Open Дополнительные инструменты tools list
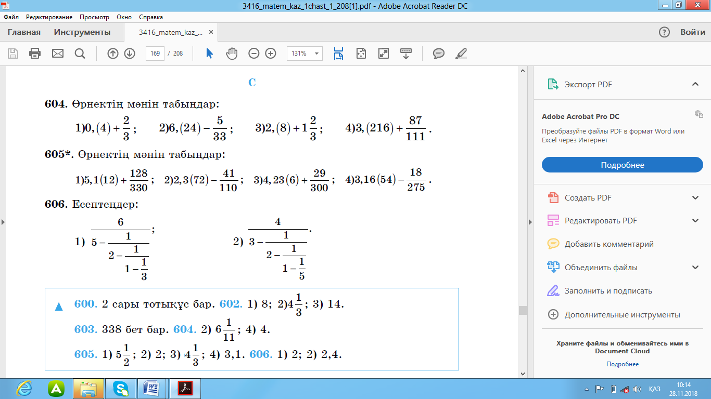 pyautogui.click(x=623, y=315)
